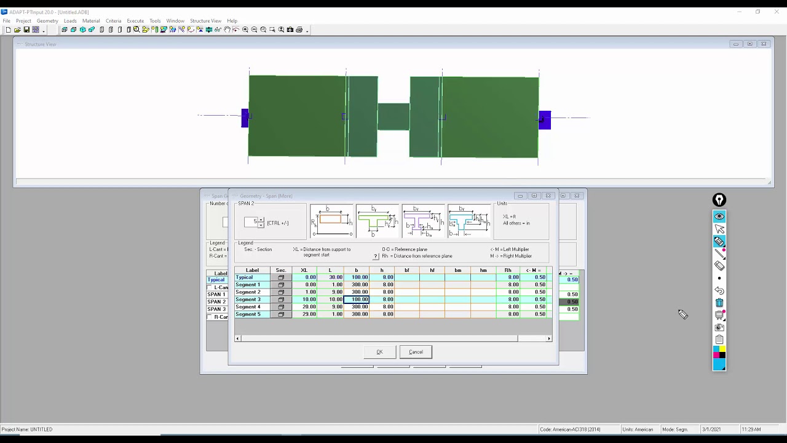Select the highlighted marker tool on annotation palette
787x443 pixels.
pyautogui.click(x=719, y=241)
